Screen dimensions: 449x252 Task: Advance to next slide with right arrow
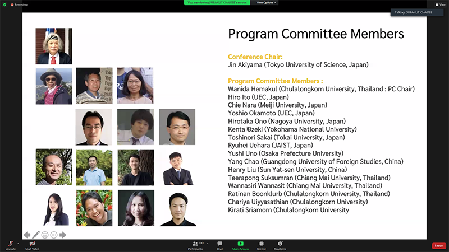point(63,235)
